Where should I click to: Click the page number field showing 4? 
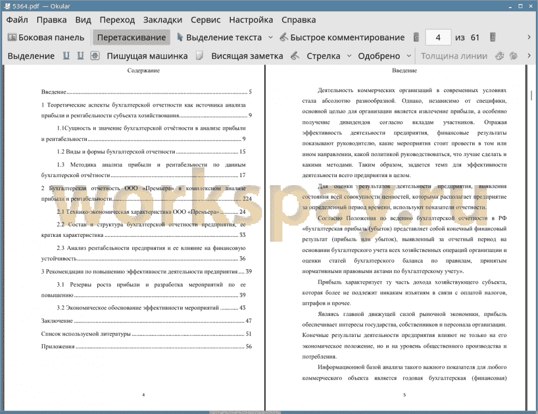pos(438,38)
